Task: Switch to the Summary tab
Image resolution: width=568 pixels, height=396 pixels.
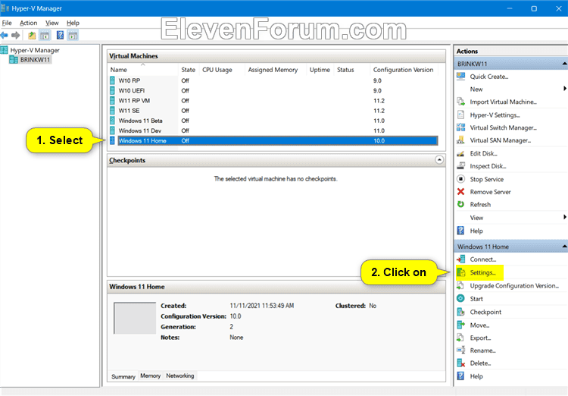Action: coord(123,376)
